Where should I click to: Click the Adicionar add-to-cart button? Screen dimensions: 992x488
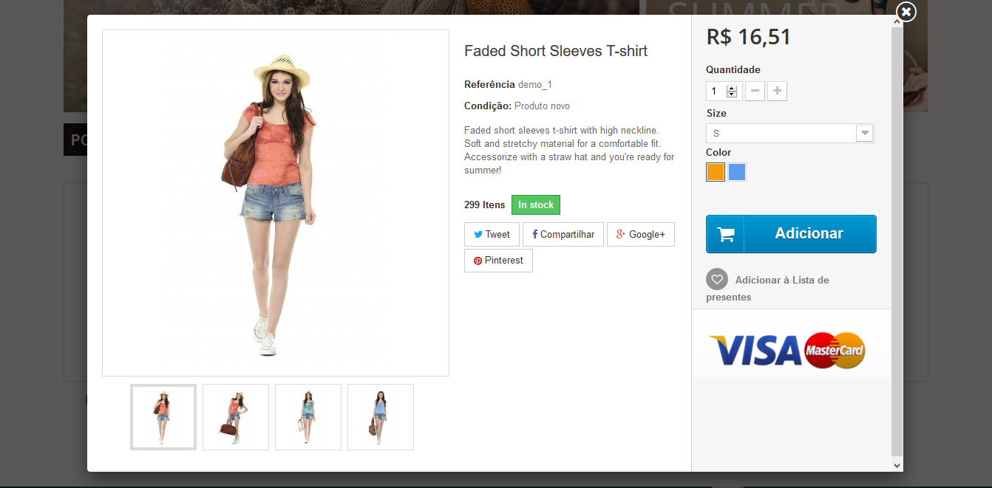point(791,234)
